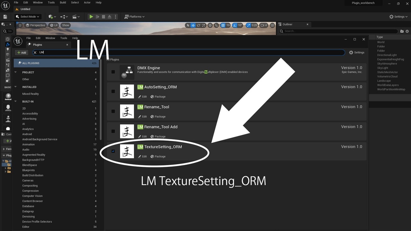The height and width of the screenshot is (231, 411).
Task: Toggle world coordinate space globe
Action: 210,25
